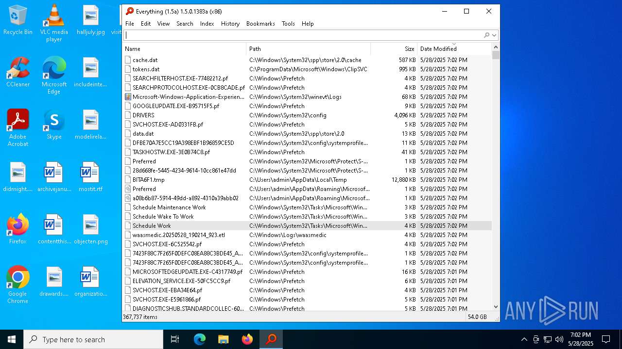This screenshot has width=622, height=349.
Task: Open the Windows Start menu
Action: pos(12,339)
